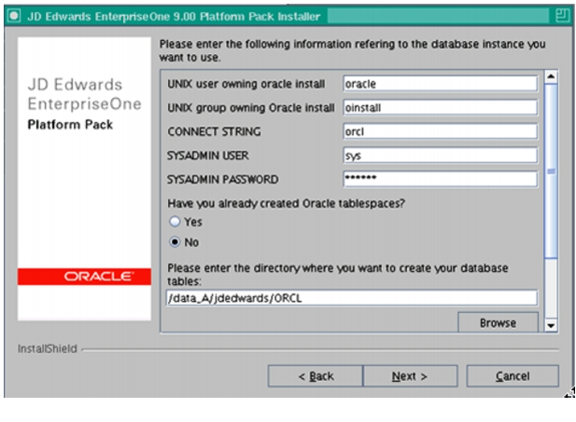
Task: Select the No tablespaces radio button
Action: click(x=175, y=242)
